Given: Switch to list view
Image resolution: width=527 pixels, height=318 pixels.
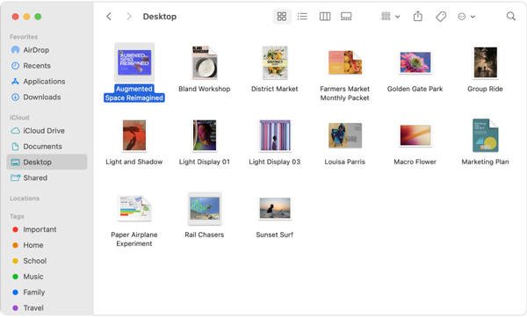Looking at the screenshot, I should (x=302, y=16).
